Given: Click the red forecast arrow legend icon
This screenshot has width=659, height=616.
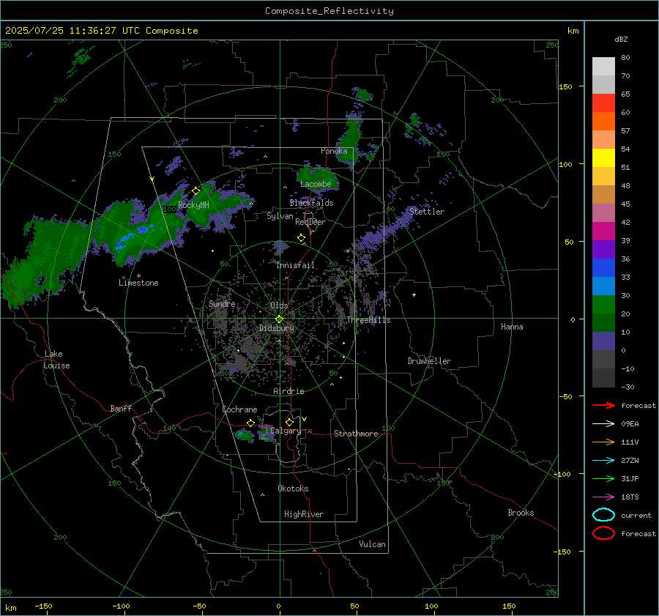Looking at the screenshot, I should 603,405.
